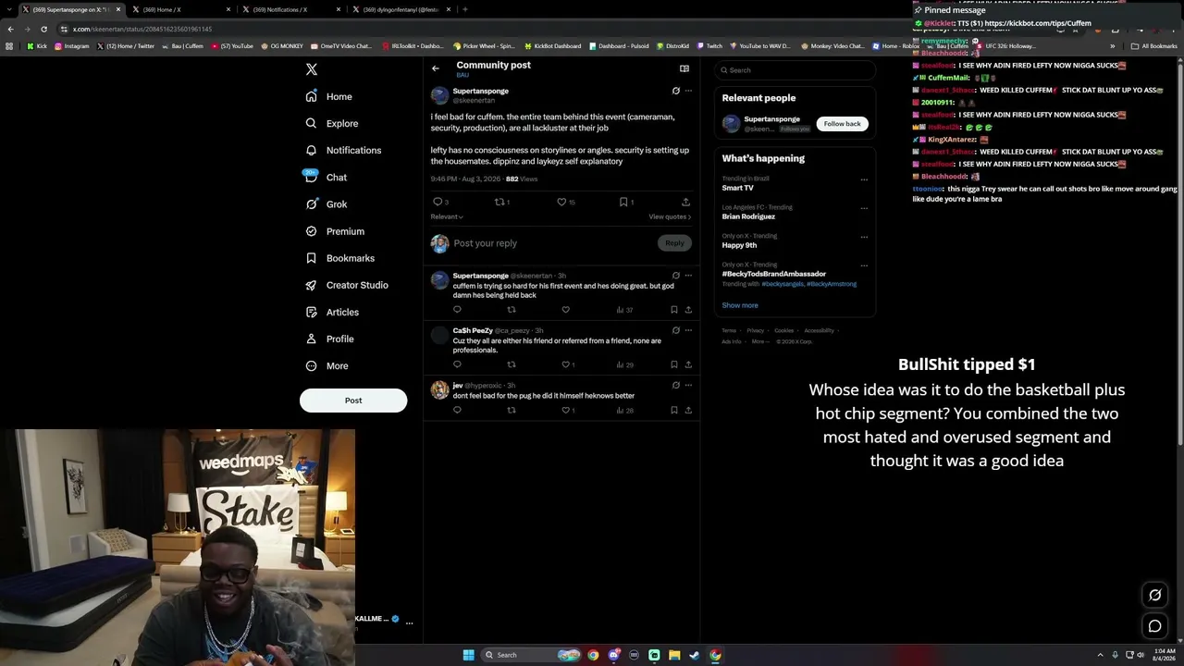Switch to the dyingonfentanyl browser tab
This screenshot has width=1184, height=666.
pyautogui.click(x=402, y=9)
